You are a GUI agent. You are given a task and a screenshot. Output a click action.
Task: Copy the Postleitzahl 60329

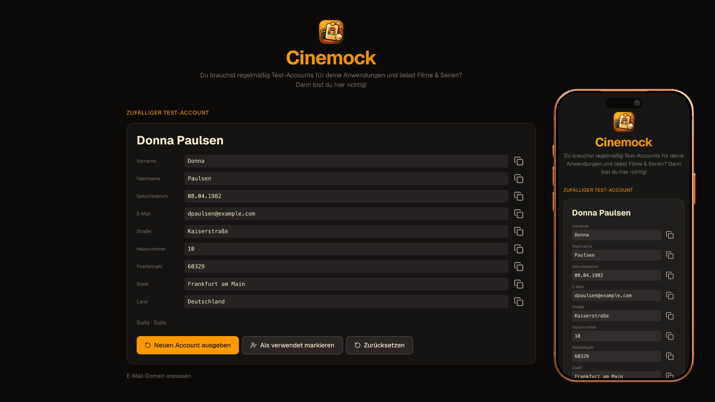pyautogui.click(x=519, y=267)
